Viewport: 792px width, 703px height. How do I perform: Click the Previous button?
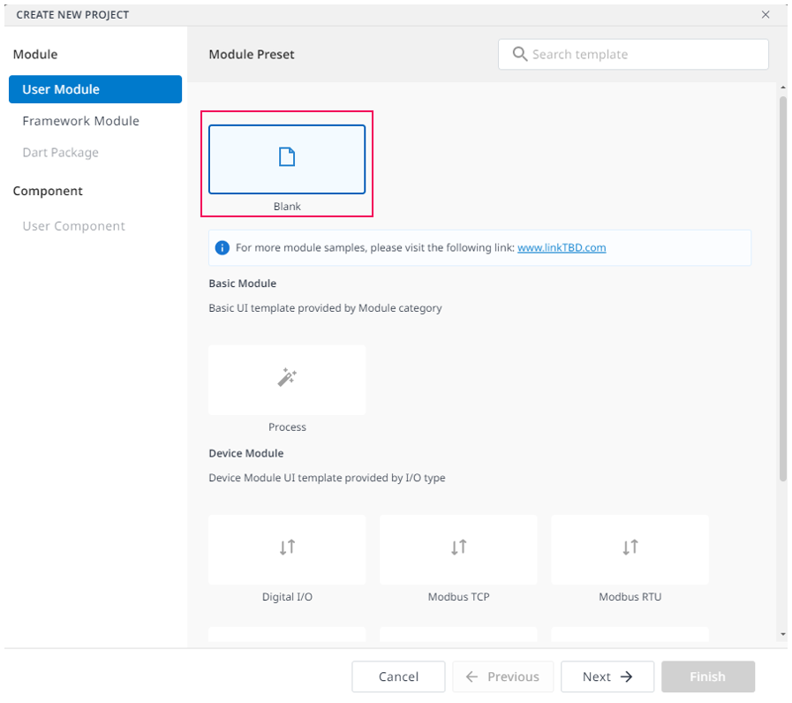tap(503, 677)
